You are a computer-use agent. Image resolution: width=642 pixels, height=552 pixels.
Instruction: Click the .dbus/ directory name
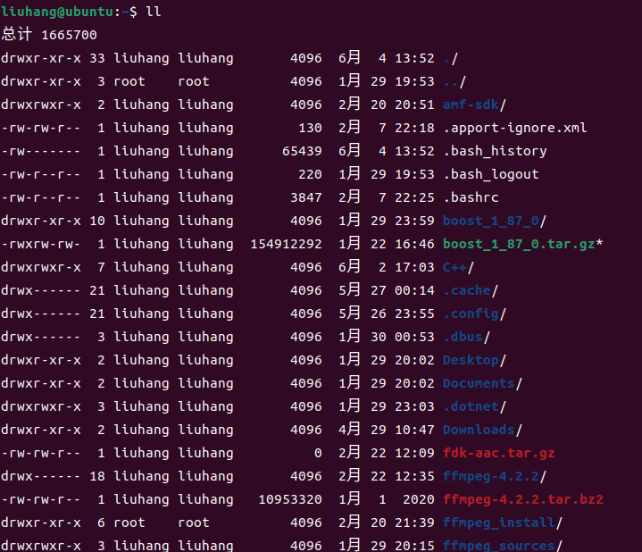click(466, 338)
